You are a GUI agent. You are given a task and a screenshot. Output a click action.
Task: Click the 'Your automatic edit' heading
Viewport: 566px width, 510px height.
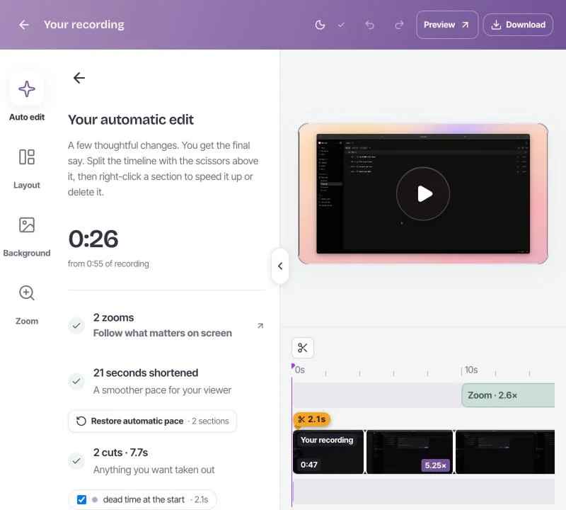[x=131, y=120]
